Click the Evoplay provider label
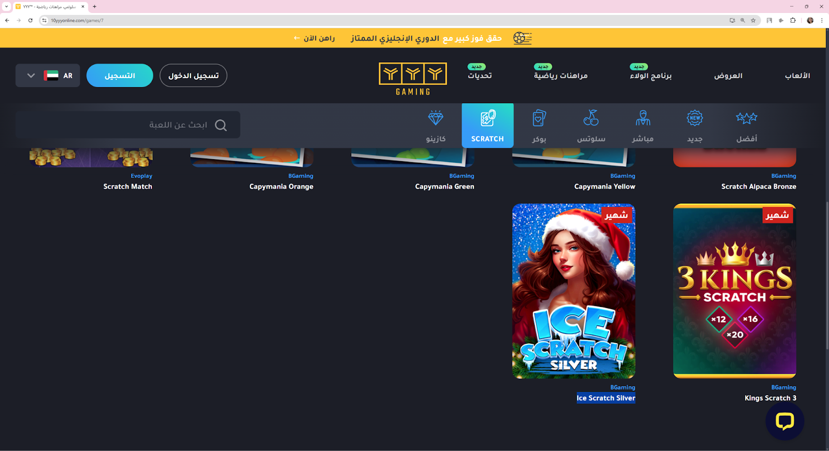The image size is (829, 451). coord(141,176)
